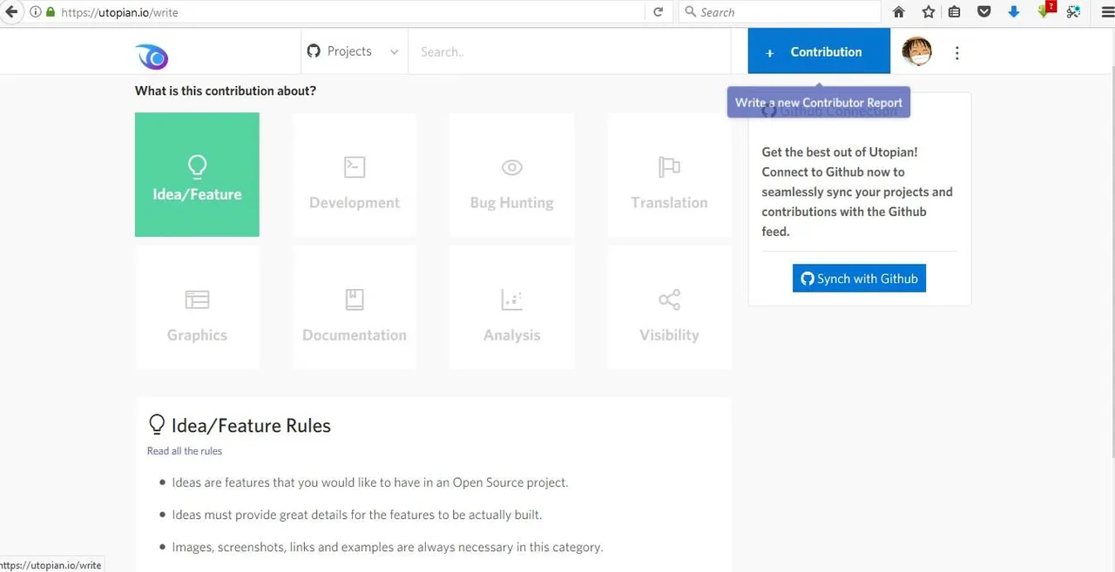Choose the Development contribution card
The image size is (1115, 572).
click(355, 174)
